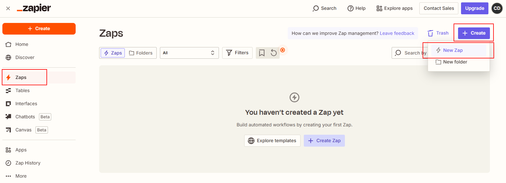Click the Contact Sales button
506x183 pixels.
click(439, 8)
